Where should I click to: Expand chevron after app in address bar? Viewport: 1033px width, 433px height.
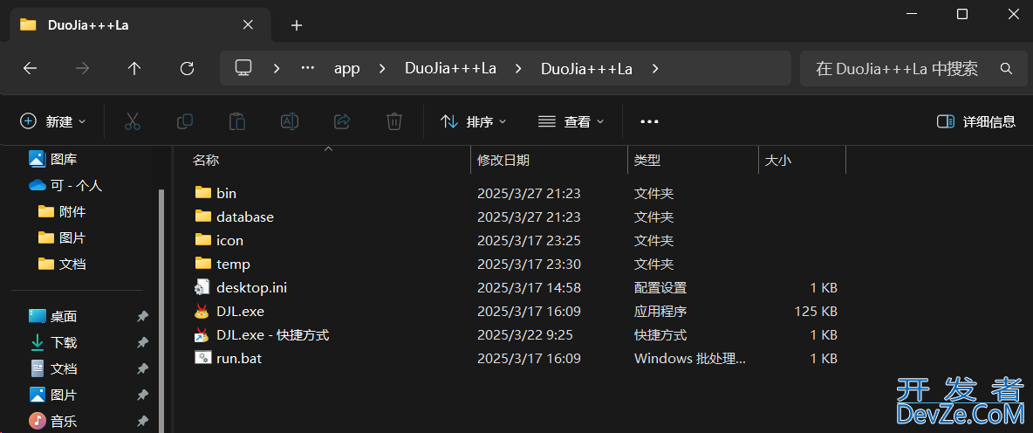pos(382,69)
